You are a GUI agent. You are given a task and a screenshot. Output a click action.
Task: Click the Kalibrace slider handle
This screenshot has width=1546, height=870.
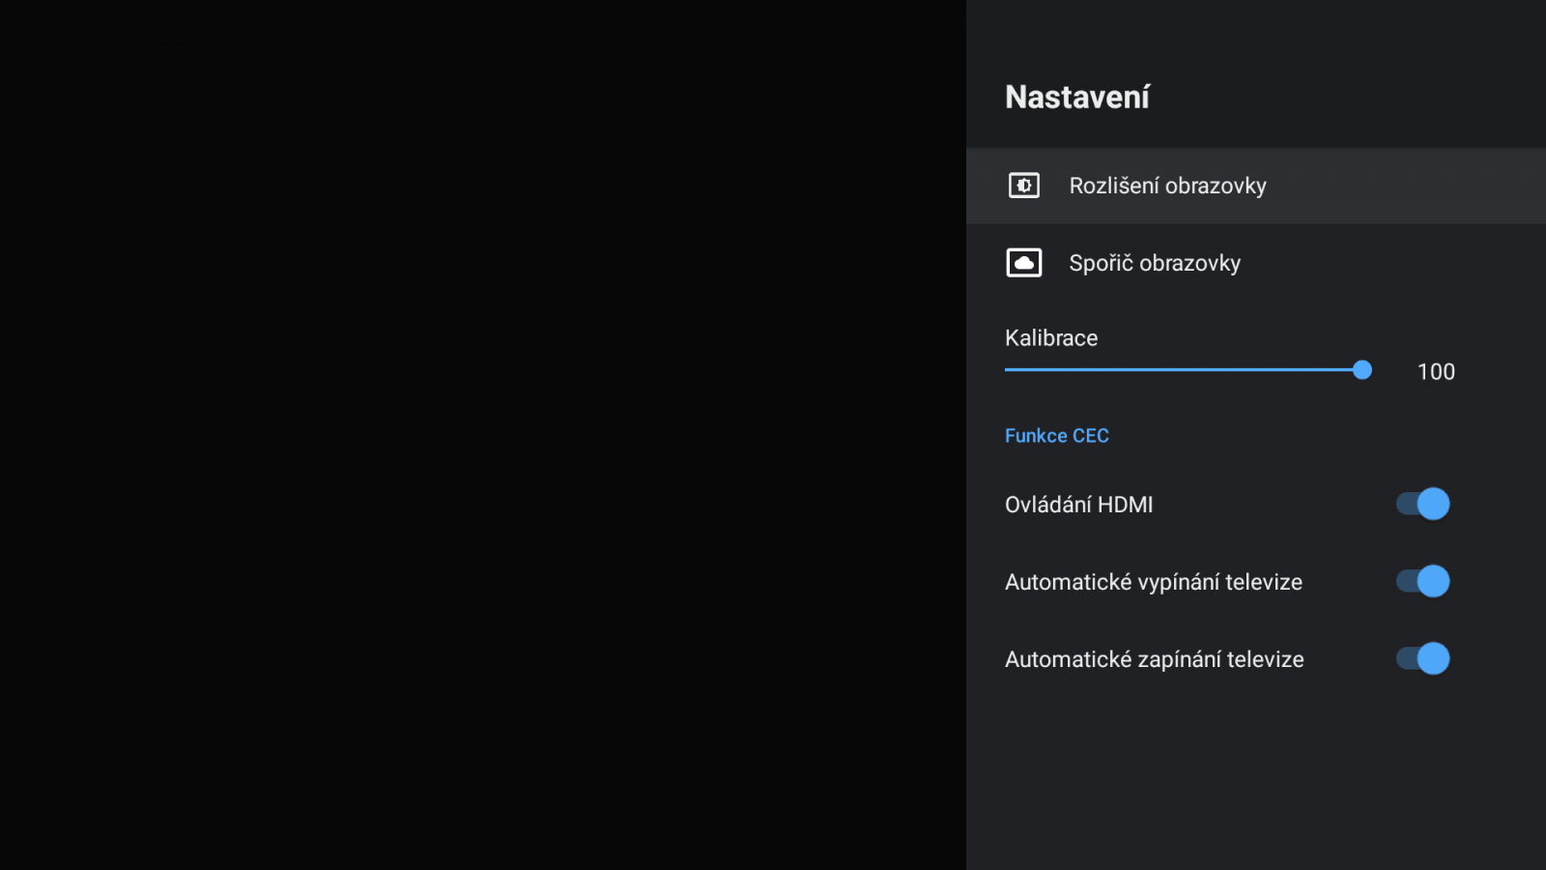point(1362,370)
